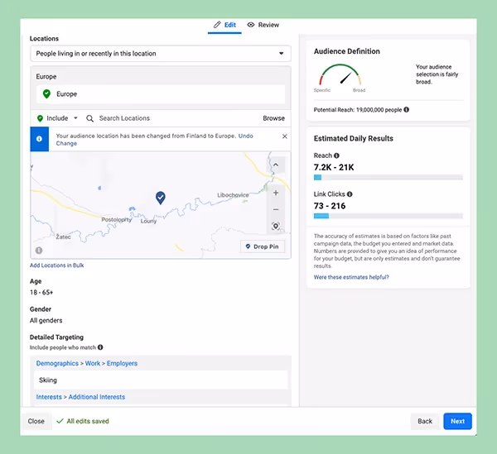
Task: Click the All genders value
Action: (x=46, y=321)
